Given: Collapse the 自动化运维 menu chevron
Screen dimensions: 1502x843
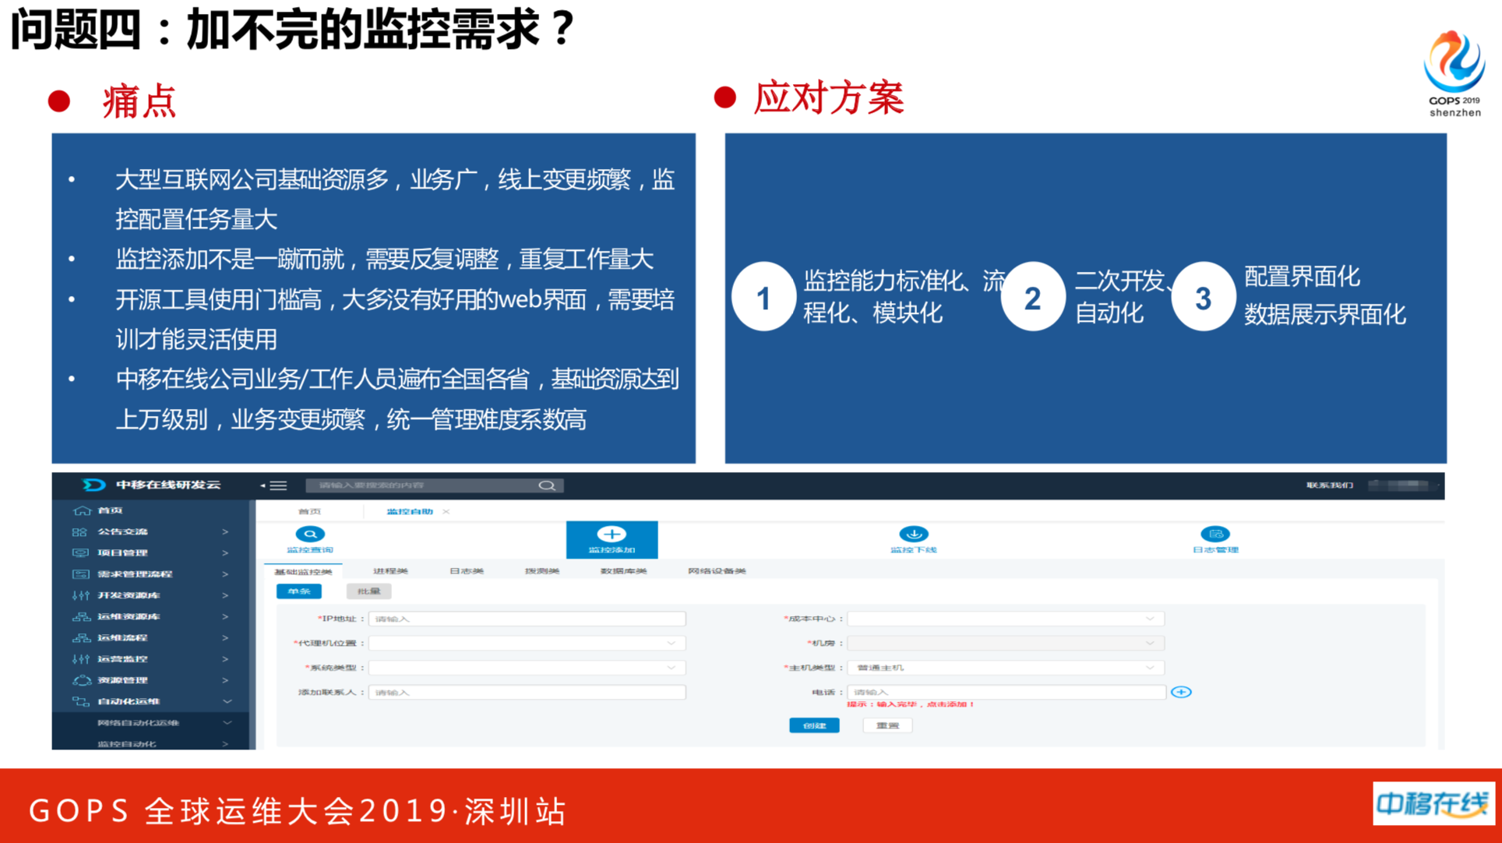Looking at the screenshot, I should [x=227, y=701].
